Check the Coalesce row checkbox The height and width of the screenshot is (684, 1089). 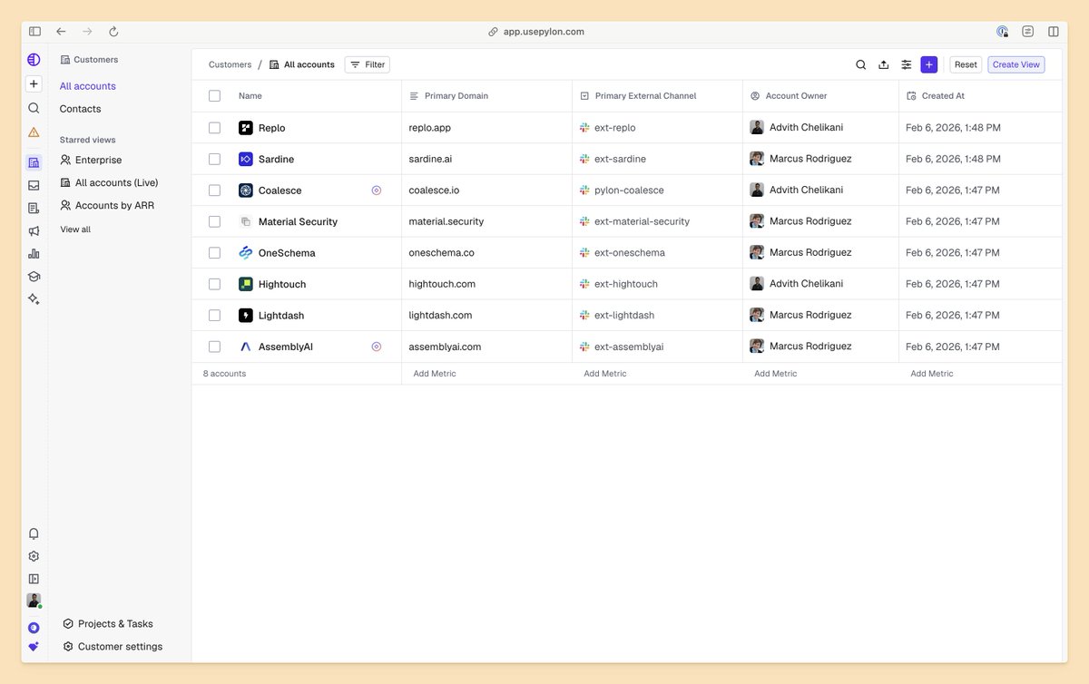pyautogui.click(x=214, y=191)
